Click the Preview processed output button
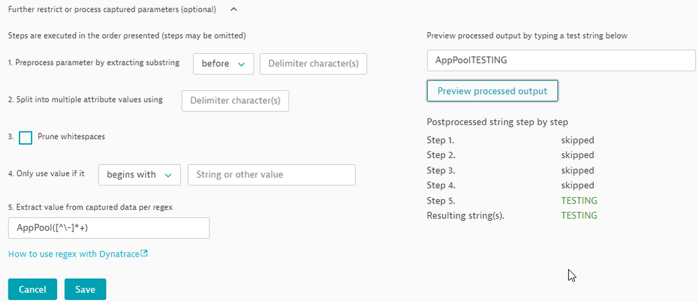Screen dimensions: 698x302 pos(492,91)
